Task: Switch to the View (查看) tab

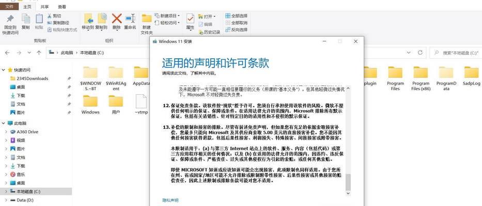Action: pyautogui.click(x=62, y=7)
